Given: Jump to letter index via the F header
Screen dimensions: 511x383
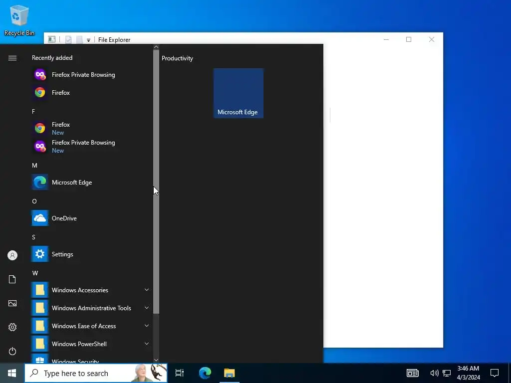Looking at the screenshot, I should click(x=33, y=112).
